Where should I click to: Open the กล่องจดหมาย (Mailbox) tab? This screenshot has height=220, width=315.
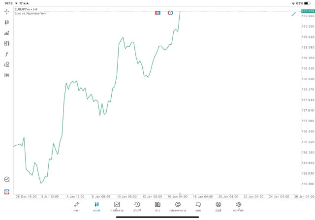click(178, 206)
